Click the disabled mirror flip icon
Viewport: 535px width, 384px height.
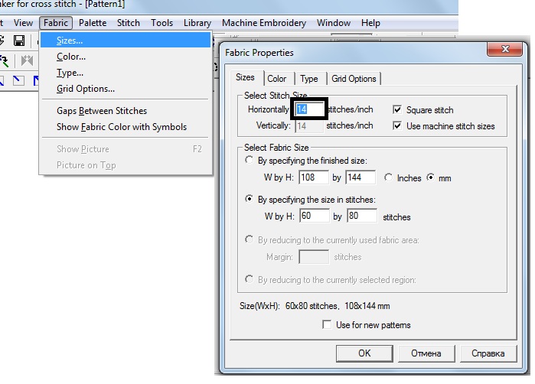27,60
